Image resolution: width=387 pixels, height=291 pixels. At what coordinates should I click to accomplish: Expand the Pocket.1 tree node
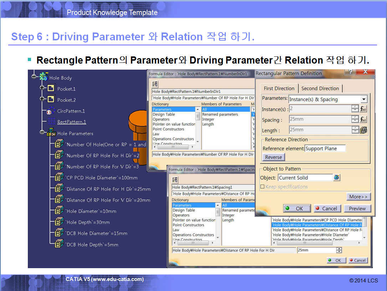(42, 87)
